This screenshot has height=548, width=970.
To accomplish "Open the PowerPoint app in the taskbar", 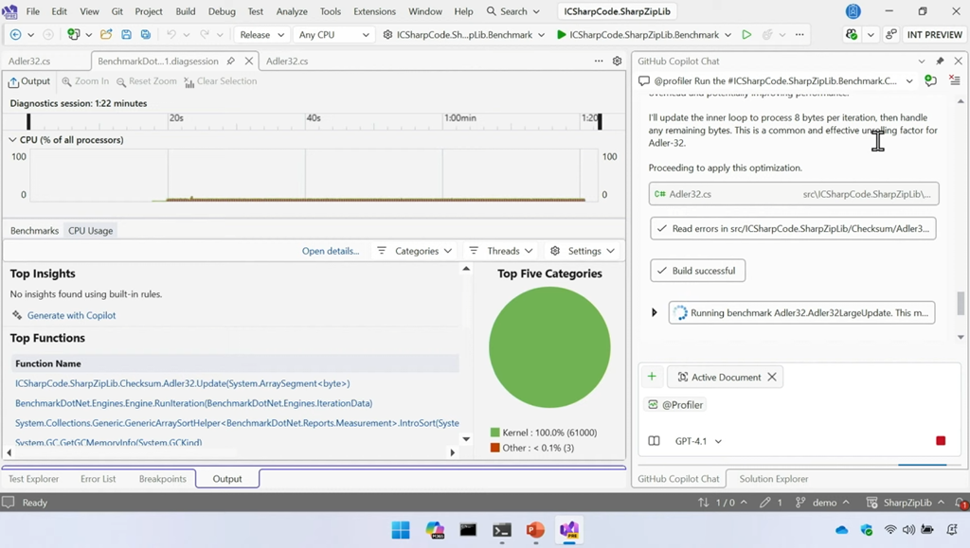I will [x=535, y=530].
